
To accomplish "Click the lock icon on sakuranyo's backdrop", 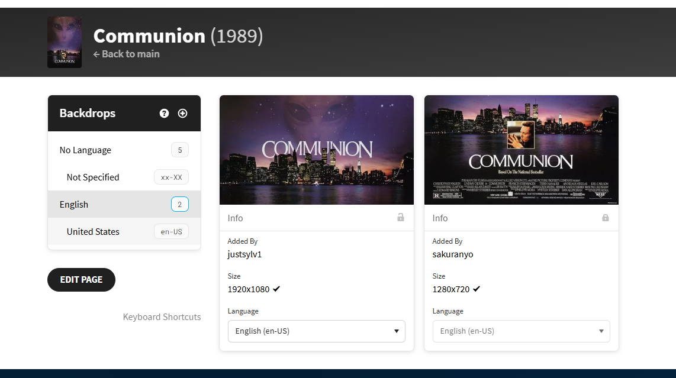I will [x=606, y=217].
